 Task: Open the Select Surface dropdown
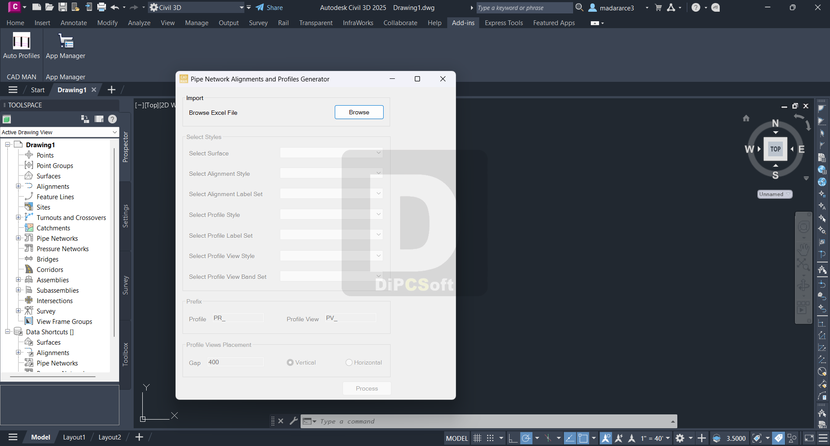coord(331,153)
